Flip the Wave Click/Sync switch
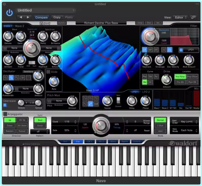The height and width of the screenshot is (186, 202). pyautogui.click(x=32, y=62)
